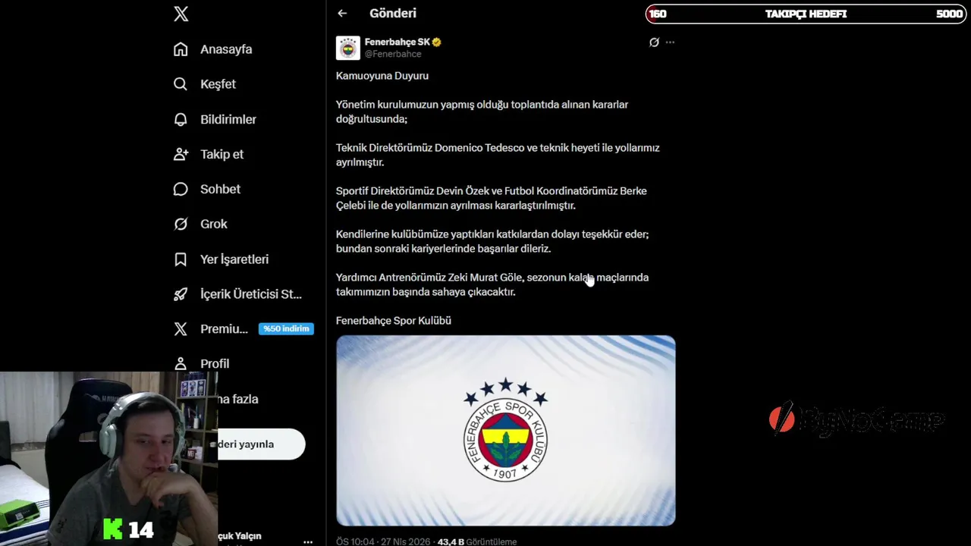Click İçerik Üreticisi rocket icon

coord(181,294)
